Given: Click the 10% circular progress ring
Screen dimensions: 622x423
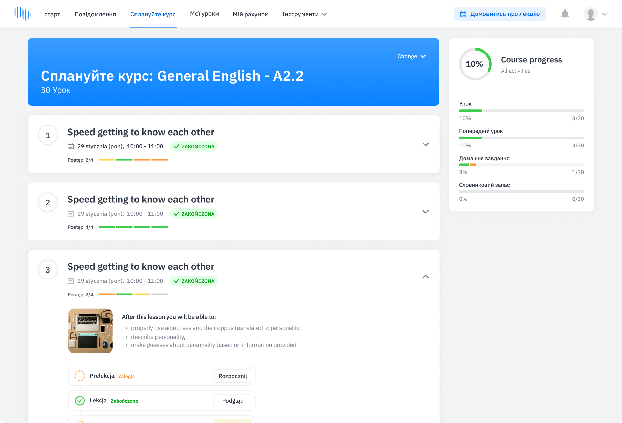Looking at the screenshot, I should 475,64.
